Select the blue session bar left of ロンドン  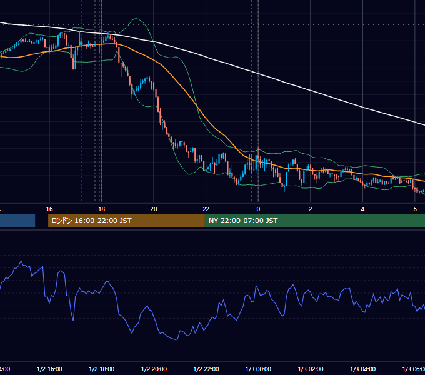point(17,221)
